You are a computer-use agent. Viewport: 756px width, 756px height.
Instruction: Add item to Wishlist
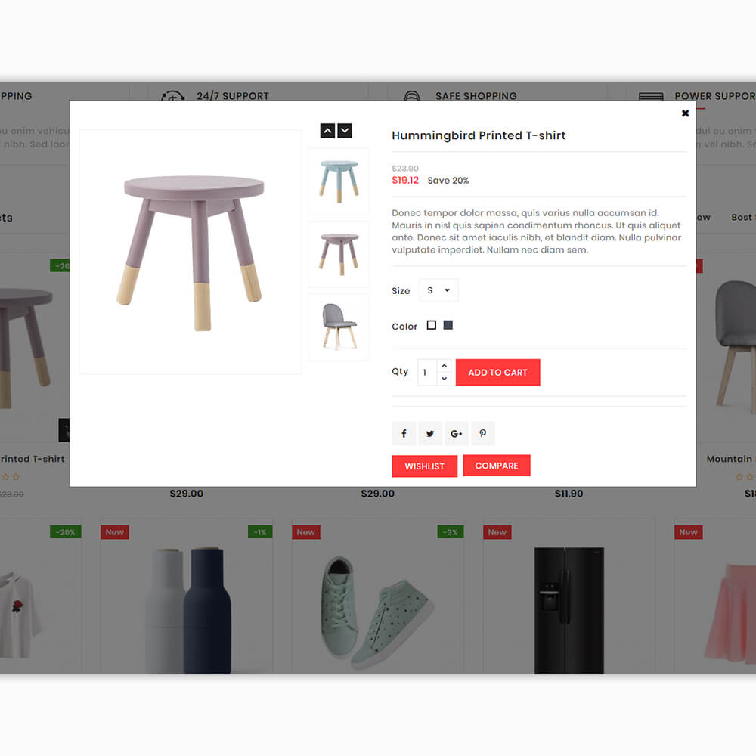click(x=424, y=466)
